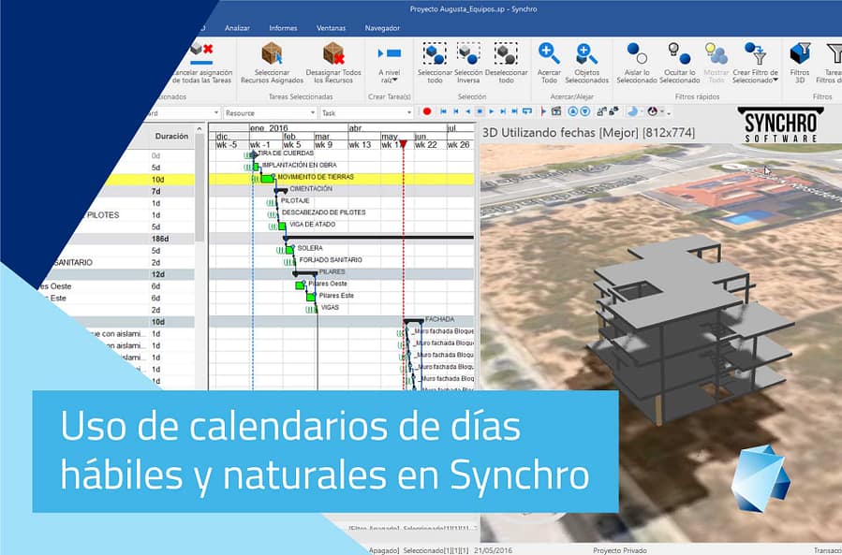This screenshot has height=555, width=842.
Task: Click the circled down arrow icon
Action: (584, 111)
